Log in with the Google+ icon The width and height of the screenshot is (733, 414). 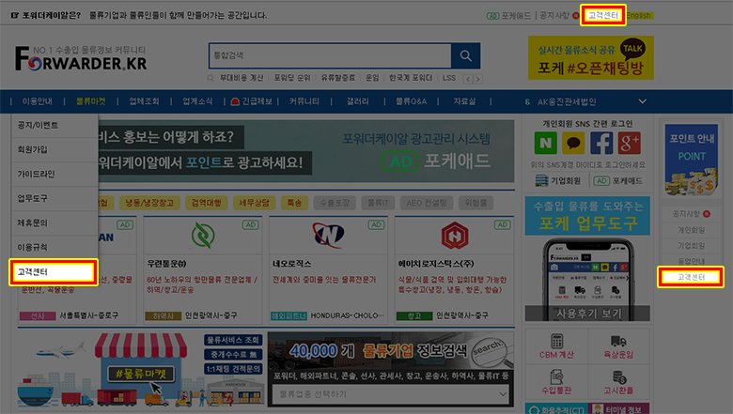[x=630, y=143]
